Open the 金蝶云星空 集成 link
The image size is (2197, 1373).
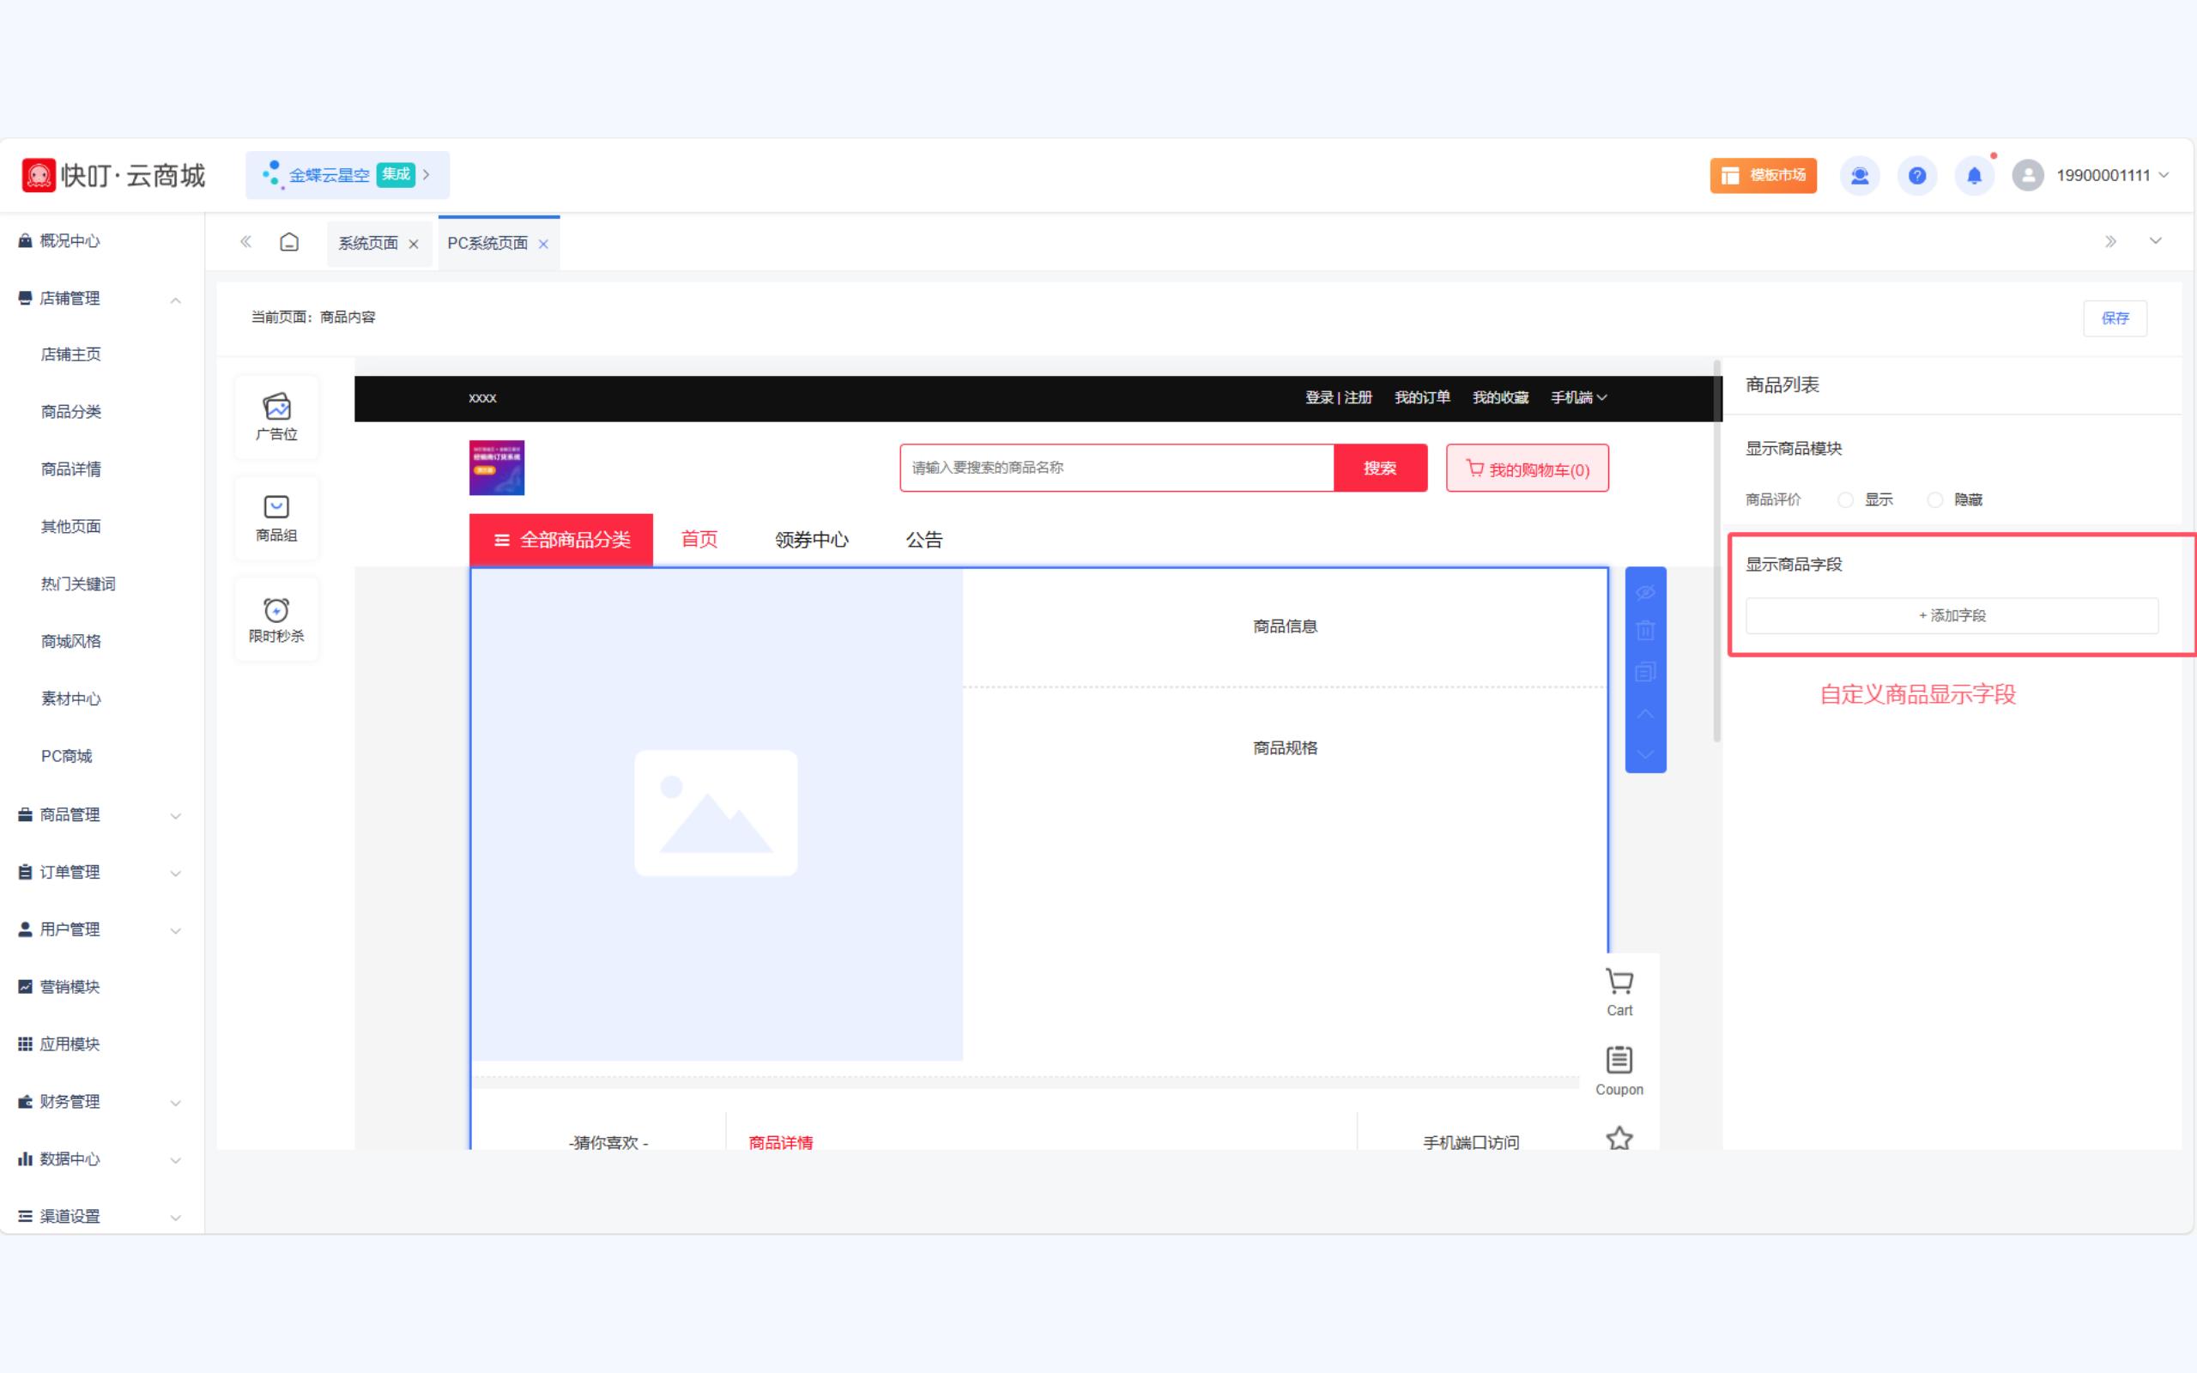pyautogui.click(x=348, y=175)
